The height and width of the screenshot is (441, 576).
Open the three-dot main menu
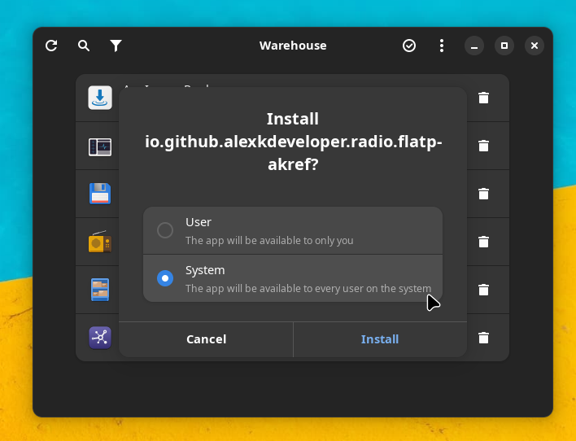click(442, 46)
